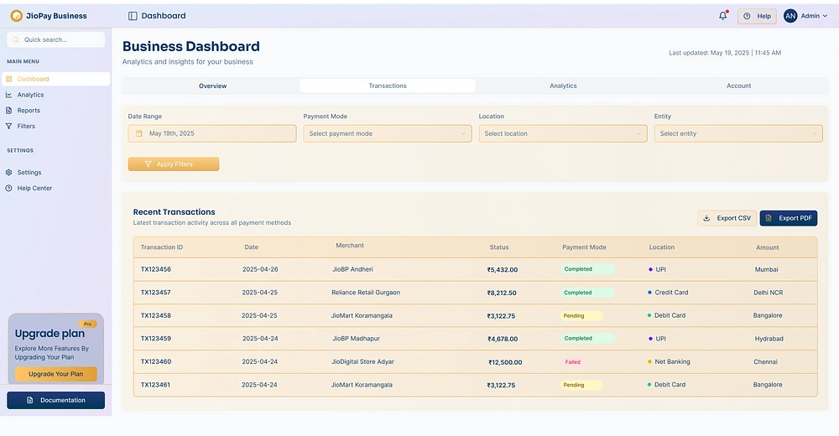The image size is (839, 436).
Task: Switch to the Analytics tab
Action: pyautogui.click(x=563, y=86)
